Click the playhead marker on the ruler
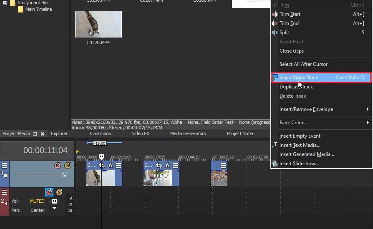This screenshot has height=229, width=373. [101, 157]
